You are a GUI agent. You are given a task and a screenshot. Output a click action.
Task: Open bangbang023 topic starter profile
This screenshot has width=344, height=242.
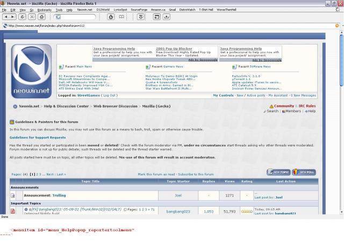click(x=178, y=211)
